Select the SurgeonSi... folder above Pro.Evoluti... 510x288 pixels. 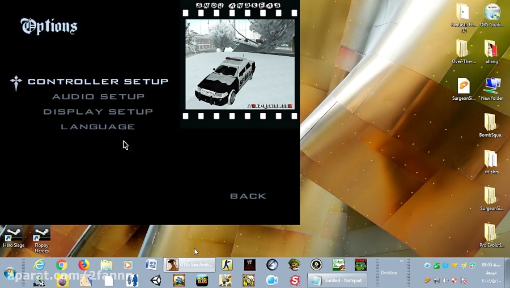point(491,199)
